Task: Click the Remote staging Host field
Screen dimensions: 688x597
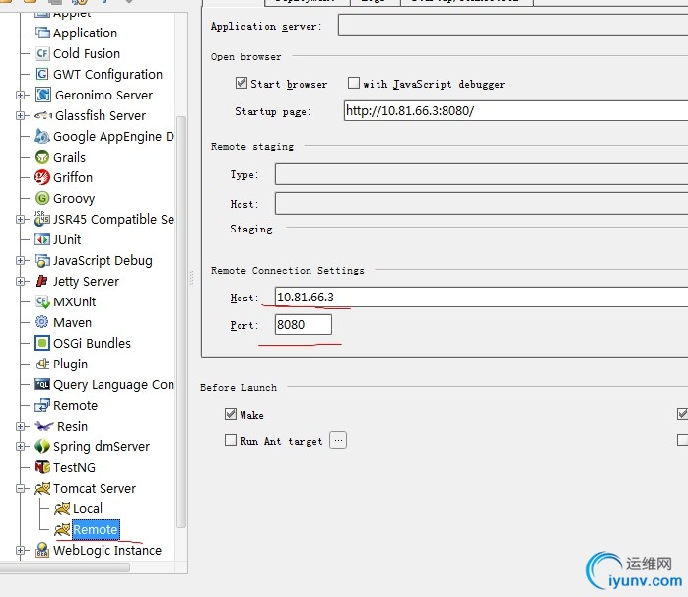Action: tap(481, 204)
